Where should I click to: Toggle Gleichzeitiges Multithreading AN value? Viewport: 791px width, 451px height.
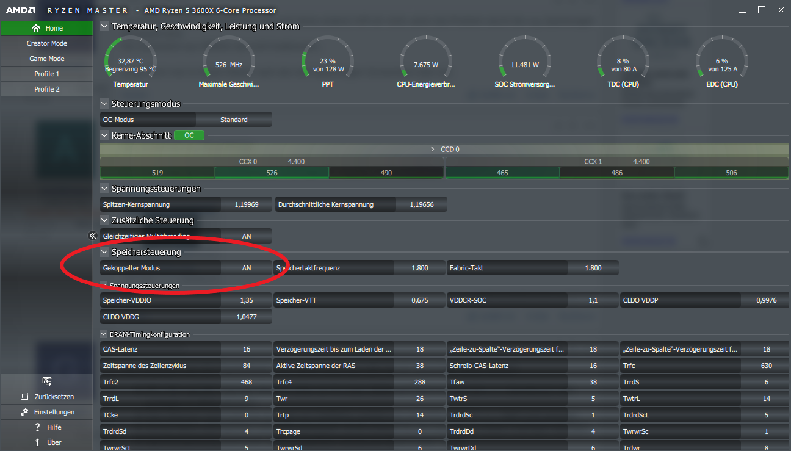pyautogui.click(x=247, y=236)
